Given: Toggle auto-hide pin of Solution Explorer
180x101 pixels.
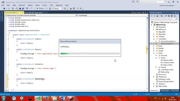Looking at the screenshot, I should coord(175,13).
